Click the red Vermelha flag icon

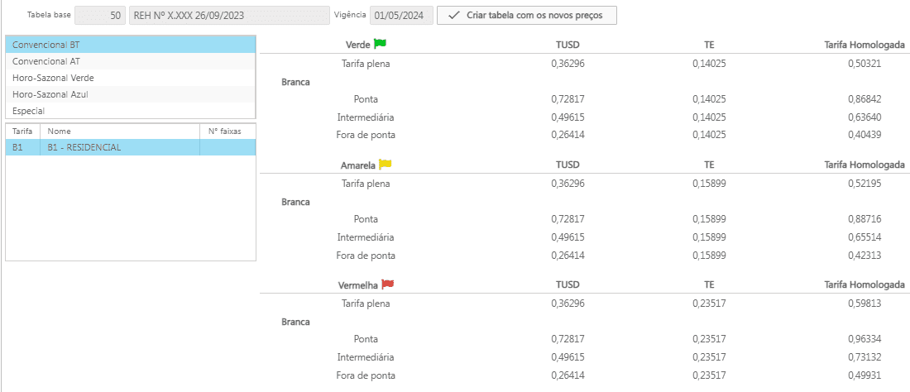coord(387,284)
